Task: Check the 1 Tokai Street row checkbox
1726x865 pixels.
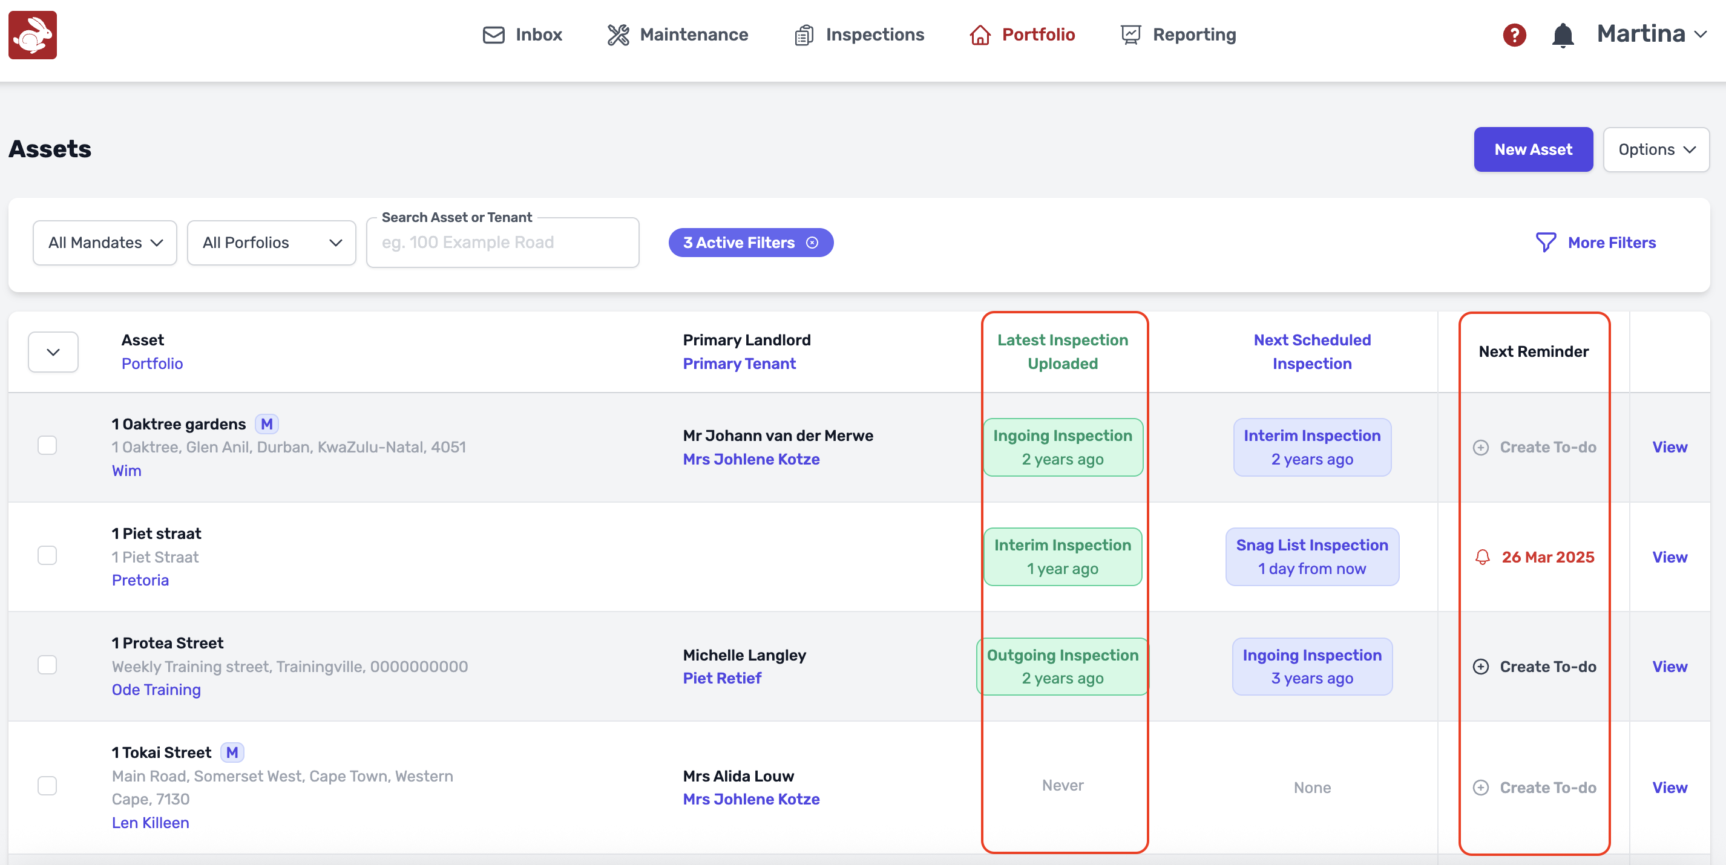Action: (x=47, y=785)
